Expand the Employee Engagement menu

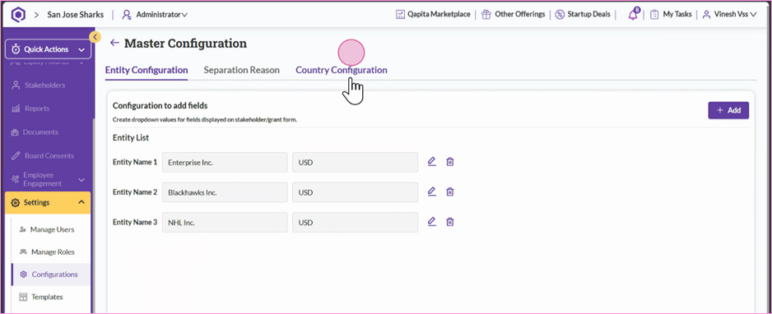(x=49, y=179)
